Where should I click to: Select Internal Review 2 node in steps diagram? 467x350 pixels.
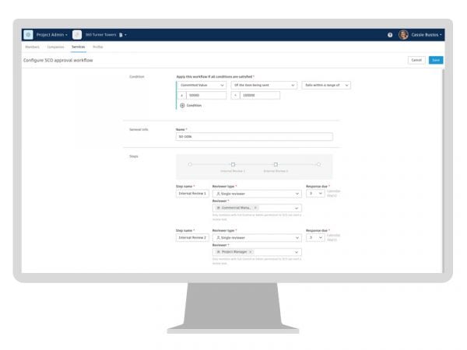[276, 164]
